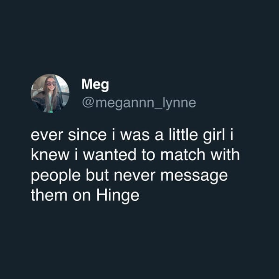Screen dimensions: 279x279
Task: Open Meg's circular profile picture
Action: pyautogui.click(x=50, y=94)
